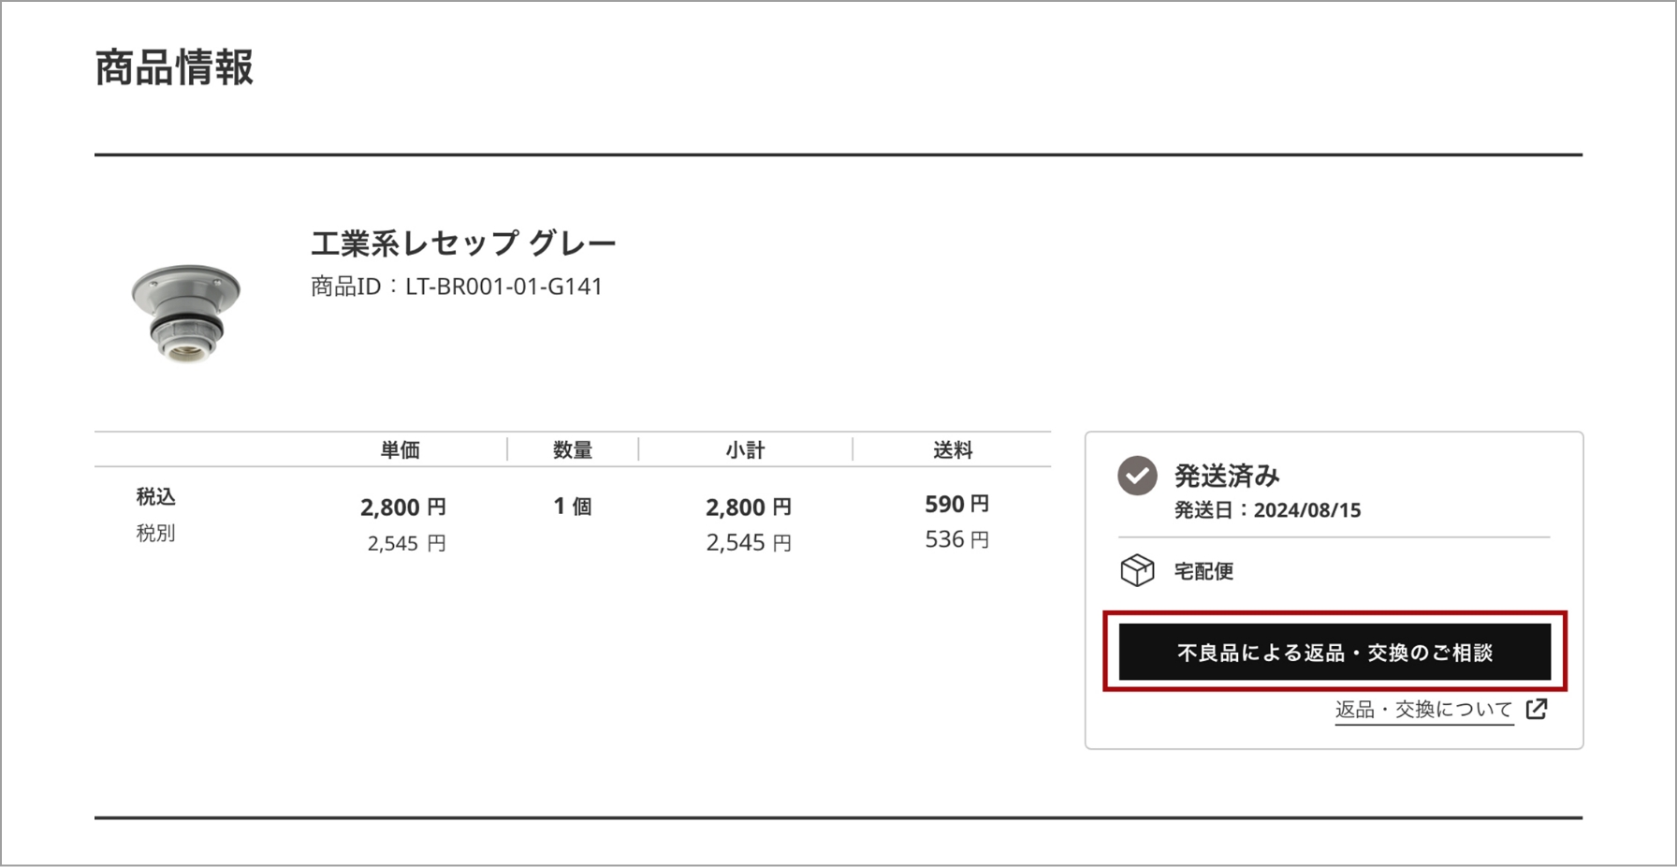Click the 宅配便 package box icon

(1137, 570)
